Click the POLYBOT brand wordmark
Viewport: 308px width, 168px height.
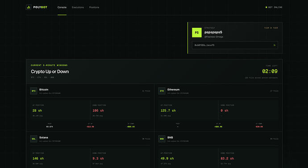40,7
